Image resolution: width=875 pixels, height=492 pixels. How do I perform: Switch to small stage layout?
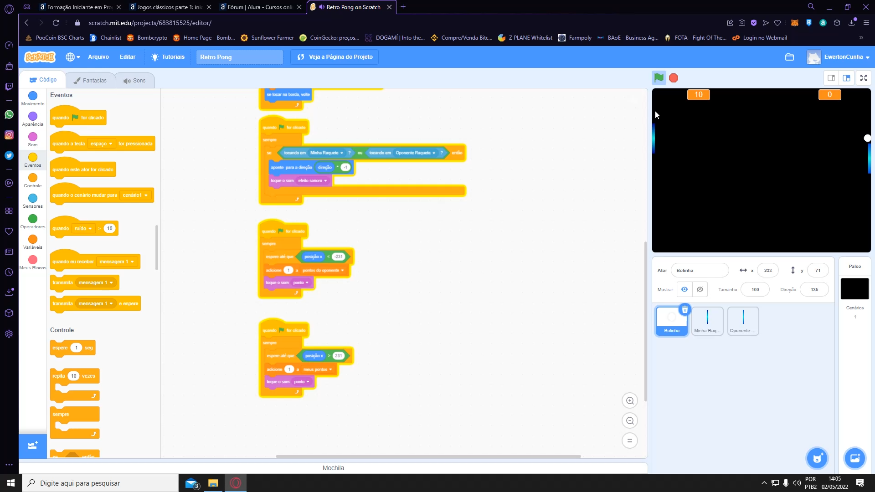tap(831, 78)
